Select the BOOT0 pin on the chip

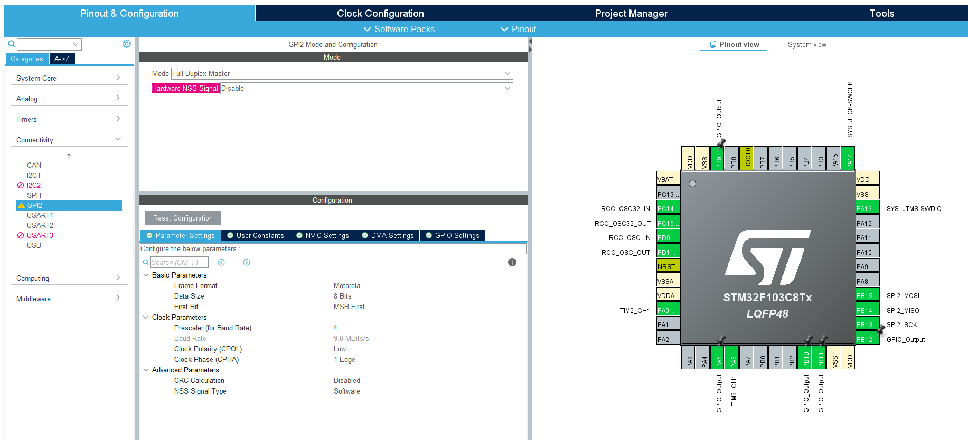coord(746,158)
